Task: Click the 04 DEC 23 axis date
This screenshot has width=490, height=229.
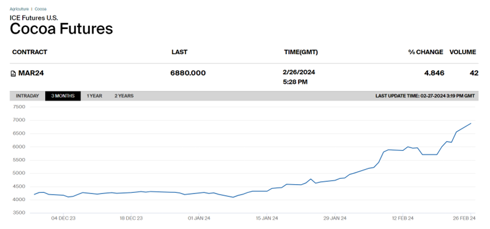Action: (x=64, y=219)
